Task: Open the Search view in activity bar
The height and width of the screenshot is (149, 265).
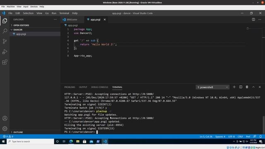Action: 5,31
